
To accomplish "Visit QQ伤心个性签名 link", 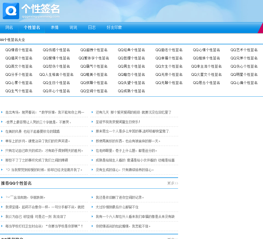I will click(x=244, y=66).
